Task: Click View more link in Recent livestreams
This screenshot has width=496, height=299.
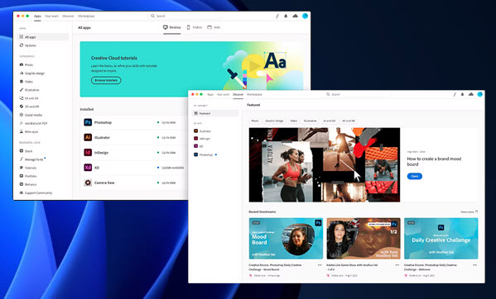Action: (x=469, y=212)
